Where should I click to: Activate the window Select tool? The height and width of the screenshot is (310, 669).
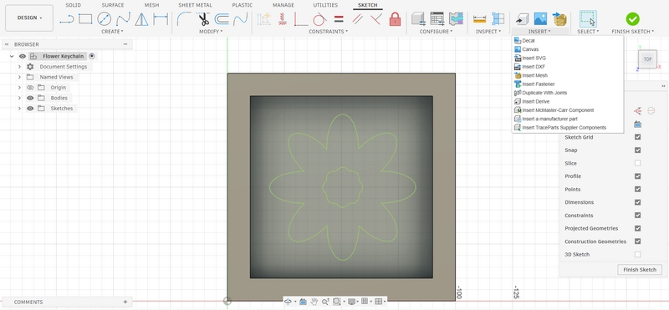coord(588,19)
